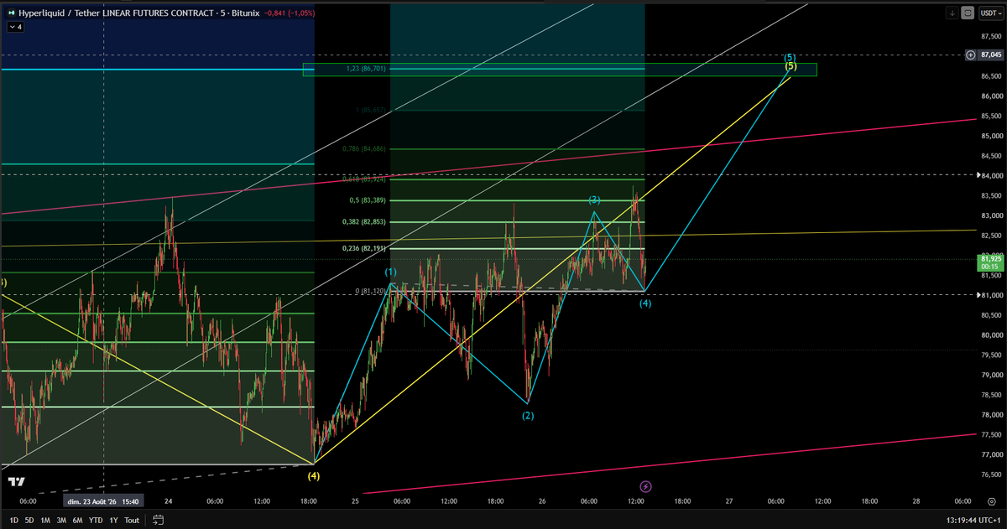Click the Hyperliquid symbol logo icon

[10, 13]
